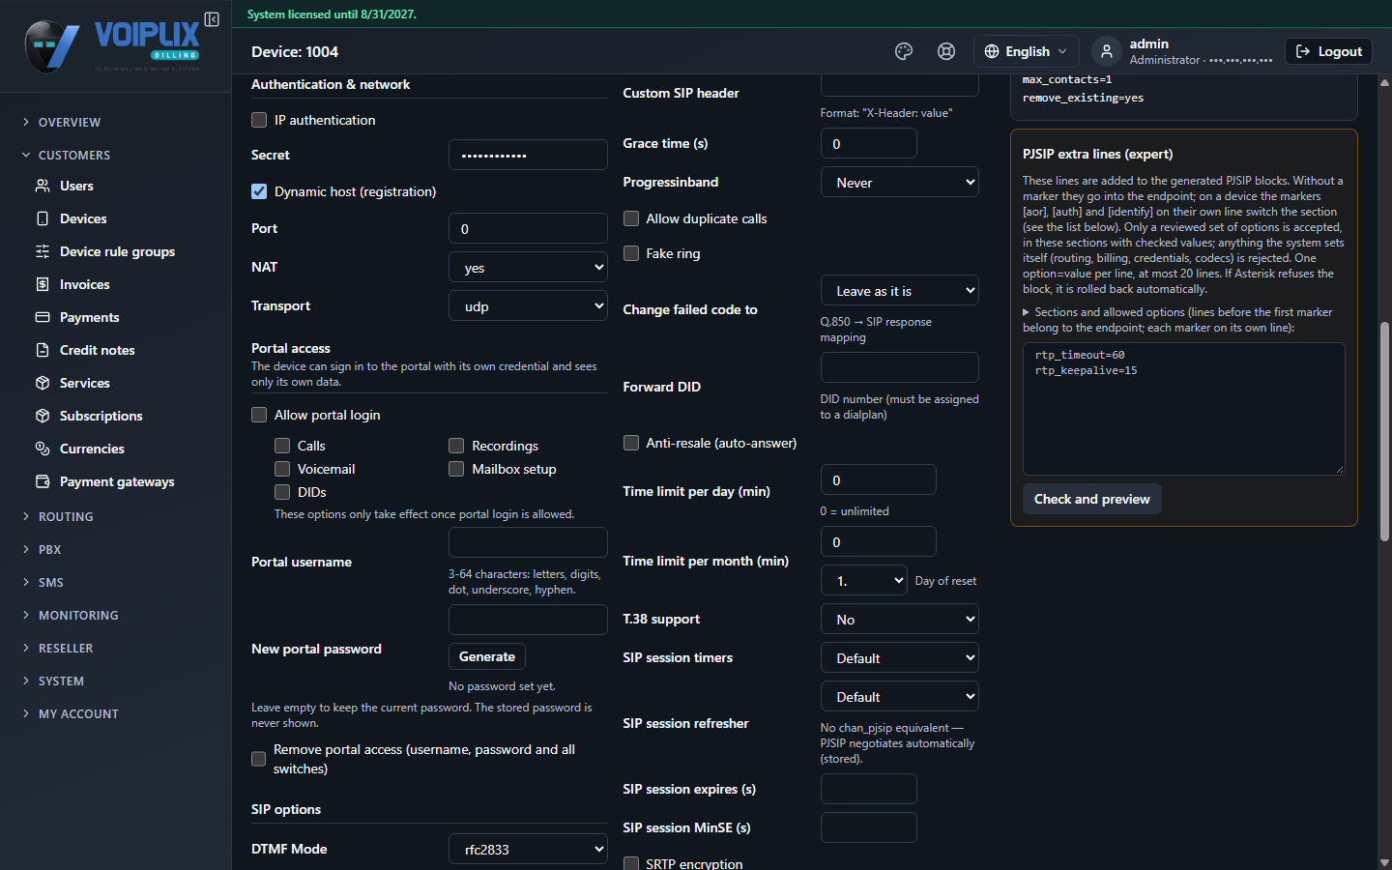
Task: Open Payments icon in sidebar
Action: click(x=43, y=317)
